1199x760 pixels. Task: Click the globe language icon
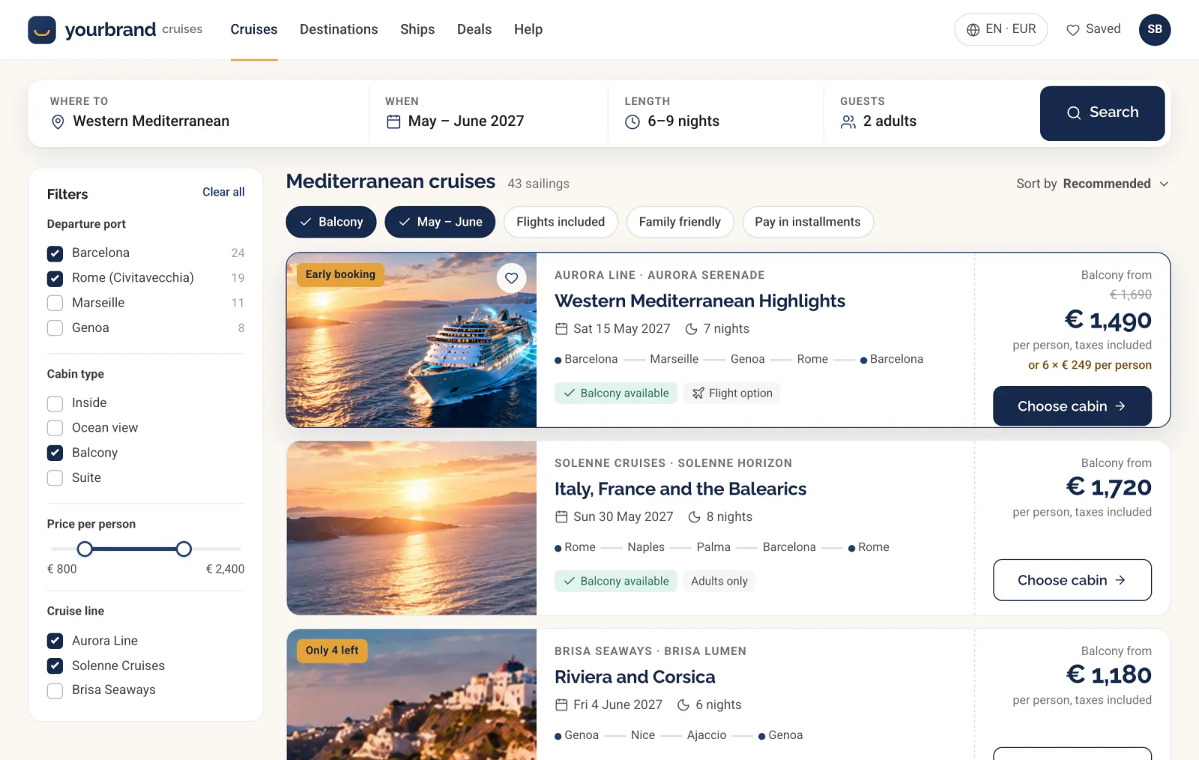[973, 30]
